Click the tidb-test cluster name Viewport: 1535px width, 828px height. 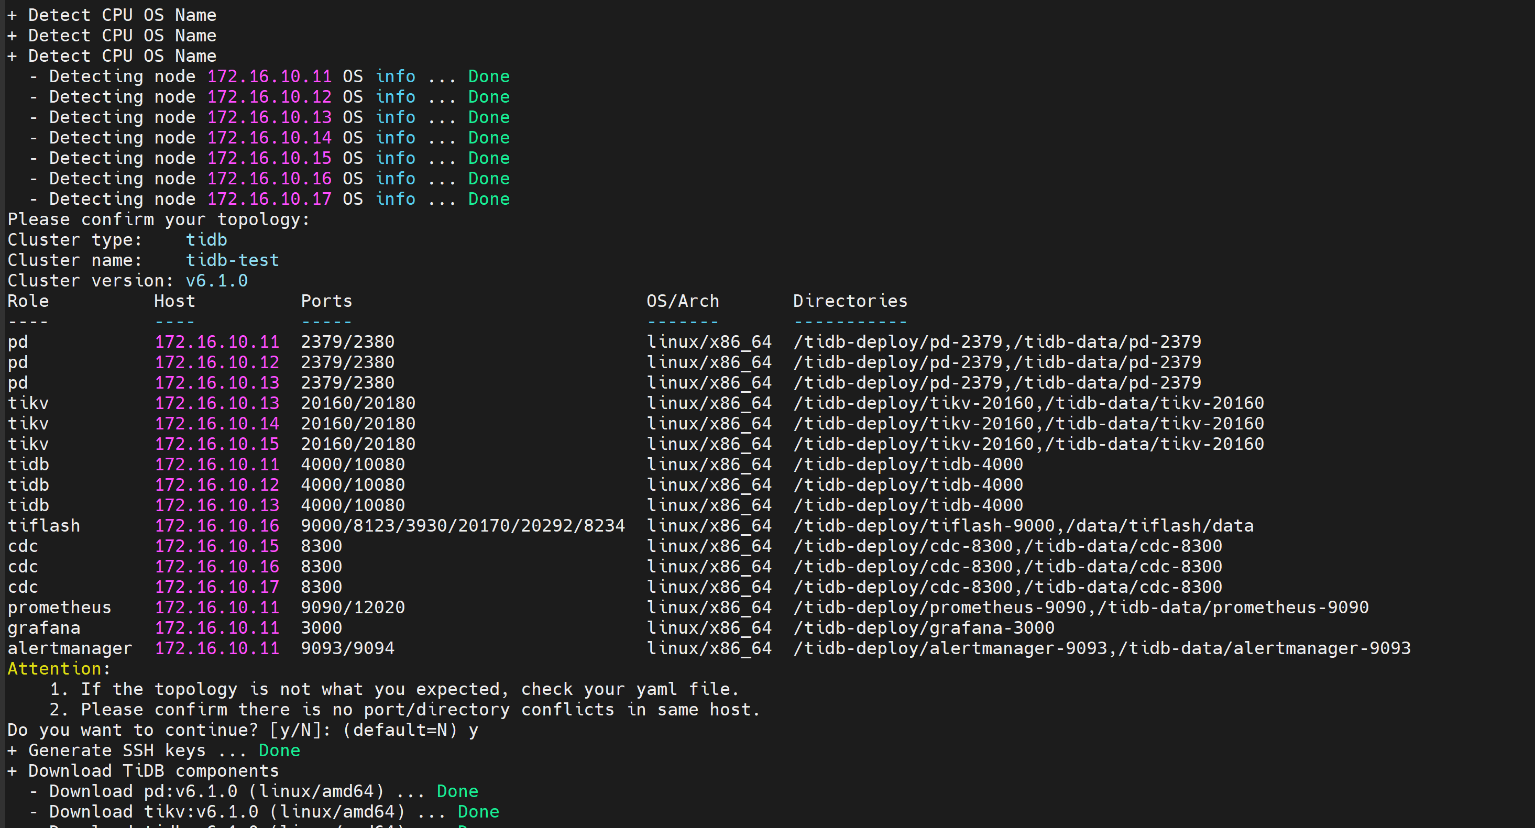click(233, 260)
